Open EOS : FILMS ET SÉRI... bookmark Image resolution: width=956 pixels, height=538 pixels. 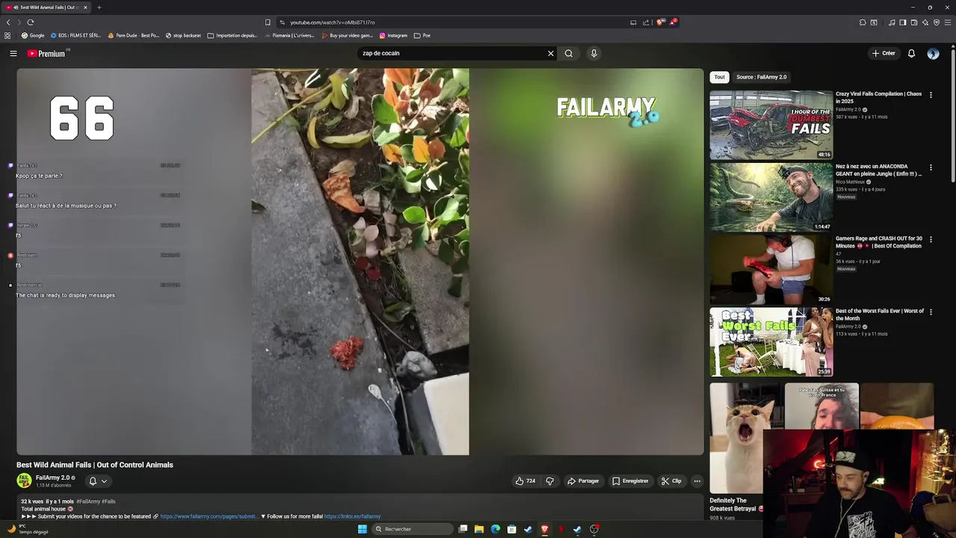(x=75, y=35)
